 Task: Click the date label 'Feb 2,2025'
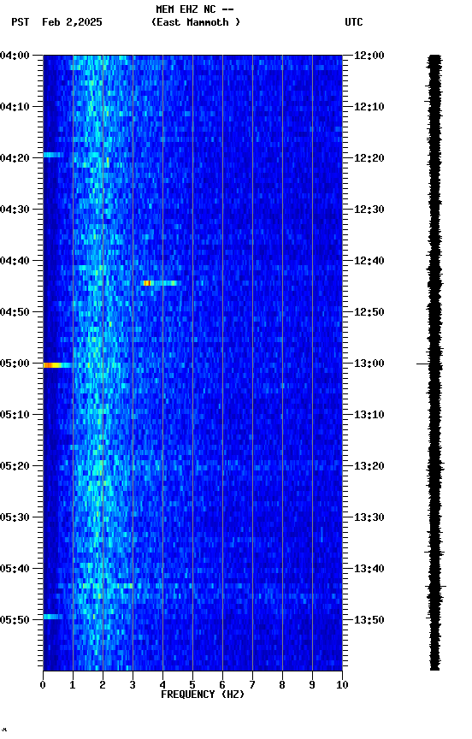[x=72, y=22]
